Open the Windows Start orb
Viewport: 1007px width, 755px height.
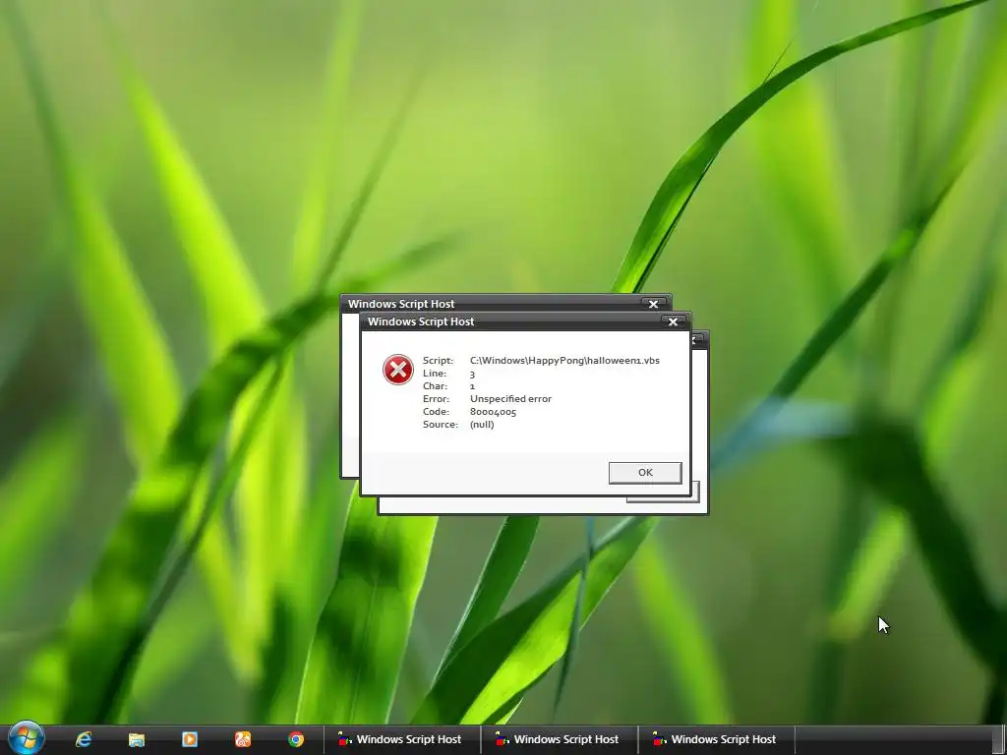(27, 738)
